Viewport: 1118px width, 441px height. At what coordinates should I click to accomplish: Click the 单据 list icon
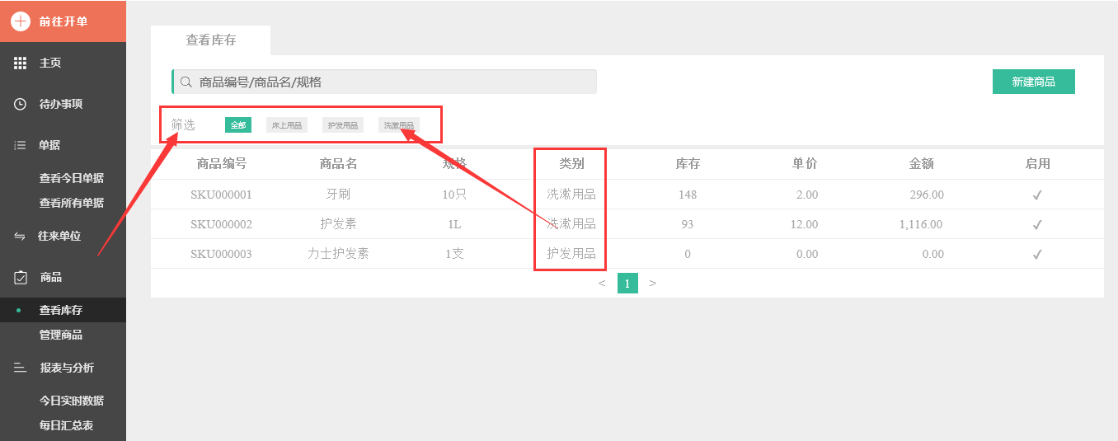(21, 145)
